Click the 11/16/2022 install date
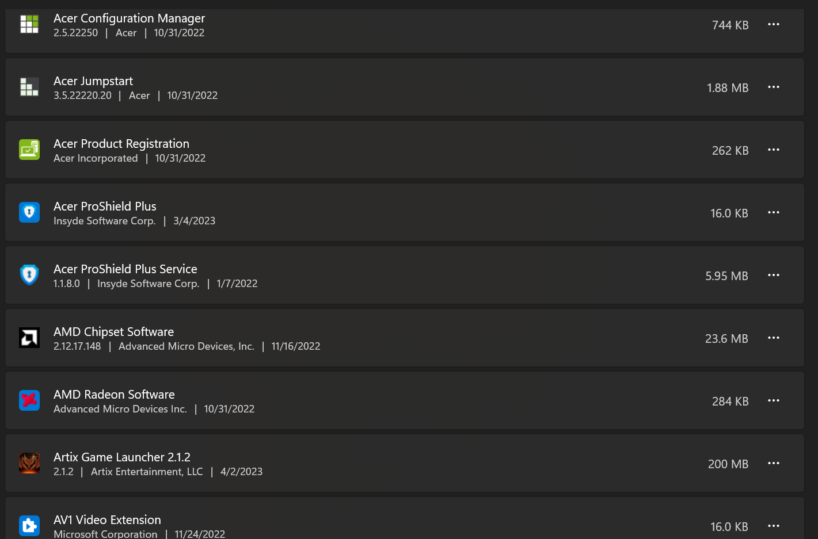This screenshot has height=539, width=818. point(295,346)
